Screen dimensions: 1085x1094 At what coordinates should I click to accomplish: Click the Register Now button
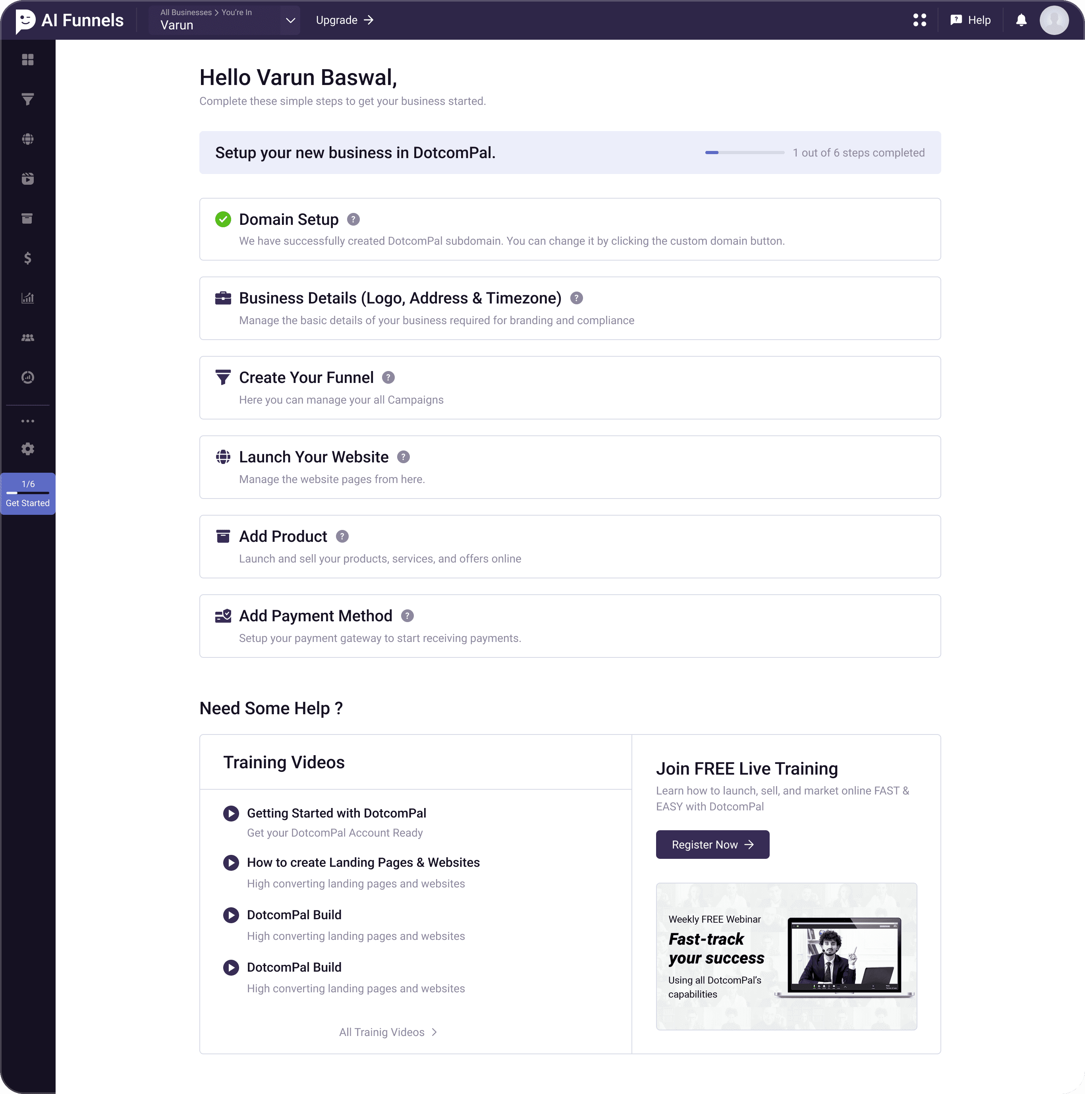(712, 844)
